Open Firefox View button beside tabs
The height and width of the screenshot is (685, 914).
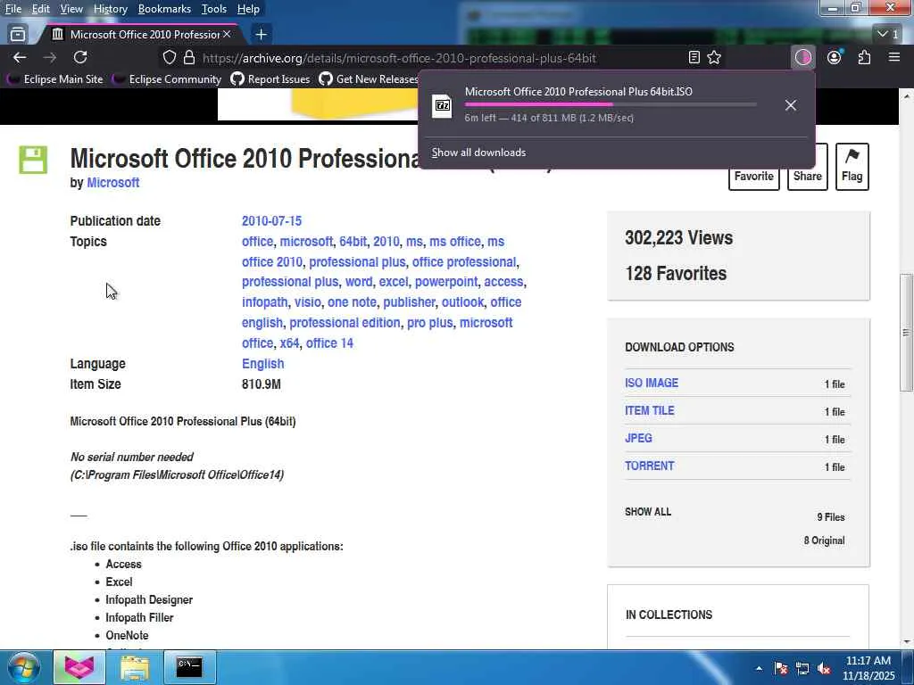[18, 35]
